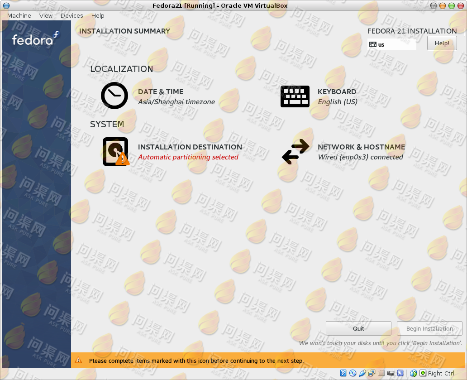Click the Quit button

[358, 328]
